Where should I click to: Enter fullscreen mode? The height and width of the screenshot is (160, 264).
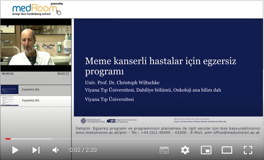[248, 150]
